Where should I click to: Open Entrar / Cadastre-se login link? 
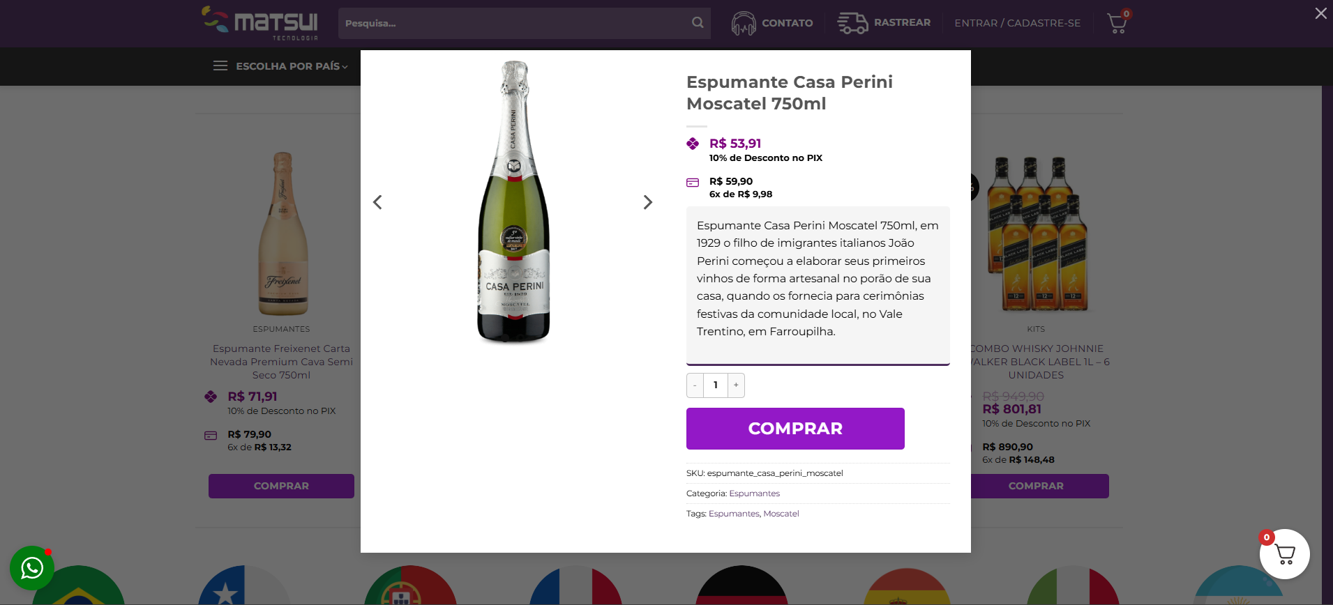[1017, 23]
